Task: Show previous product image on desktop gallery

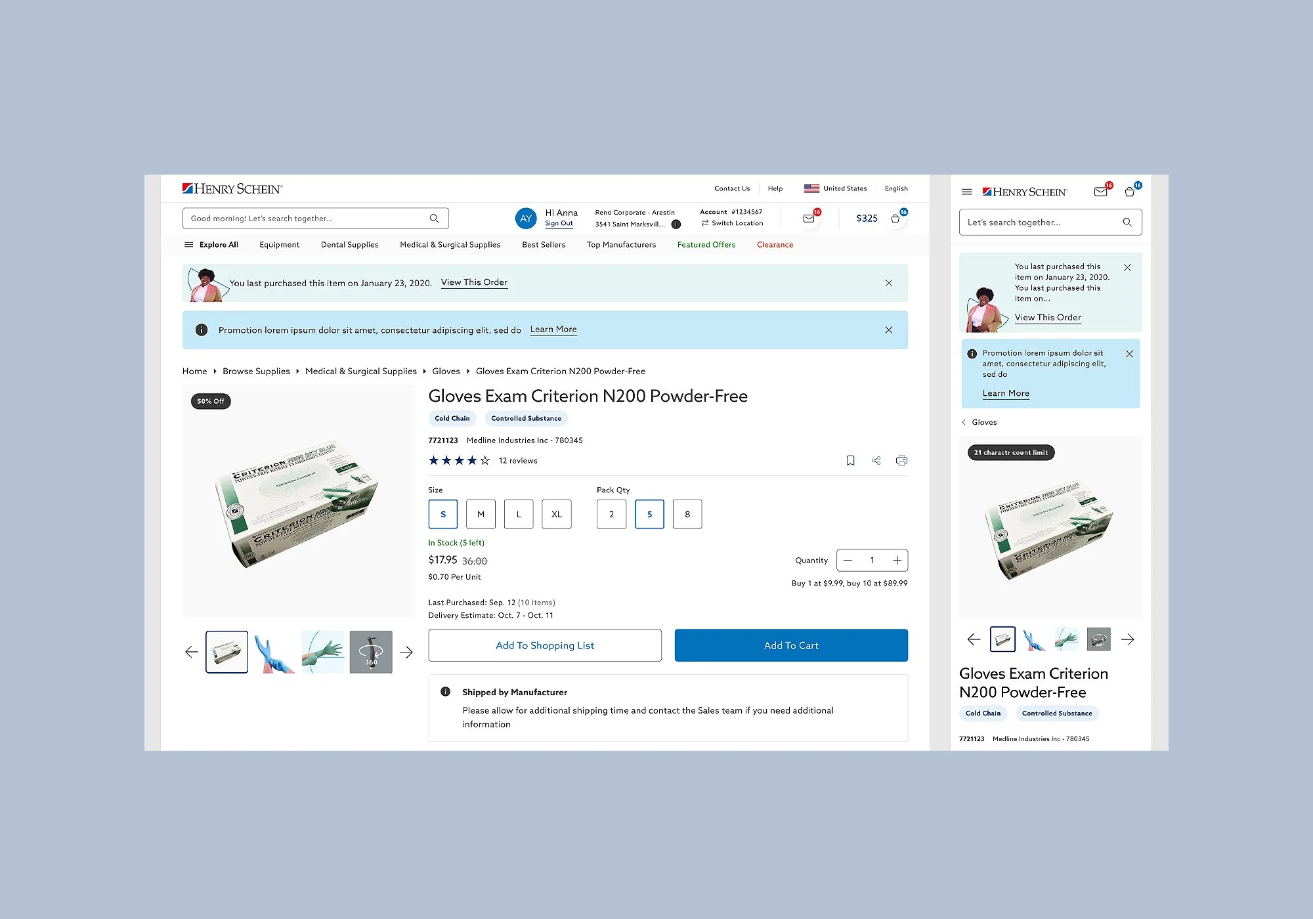Action: pyautogui.click(x=192, y=652)
